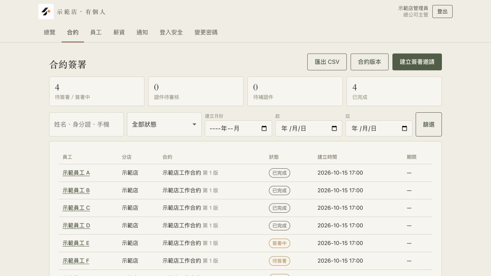Click 建立簽署邀請 button
The image size is (491, 276).
coord(417,62)
